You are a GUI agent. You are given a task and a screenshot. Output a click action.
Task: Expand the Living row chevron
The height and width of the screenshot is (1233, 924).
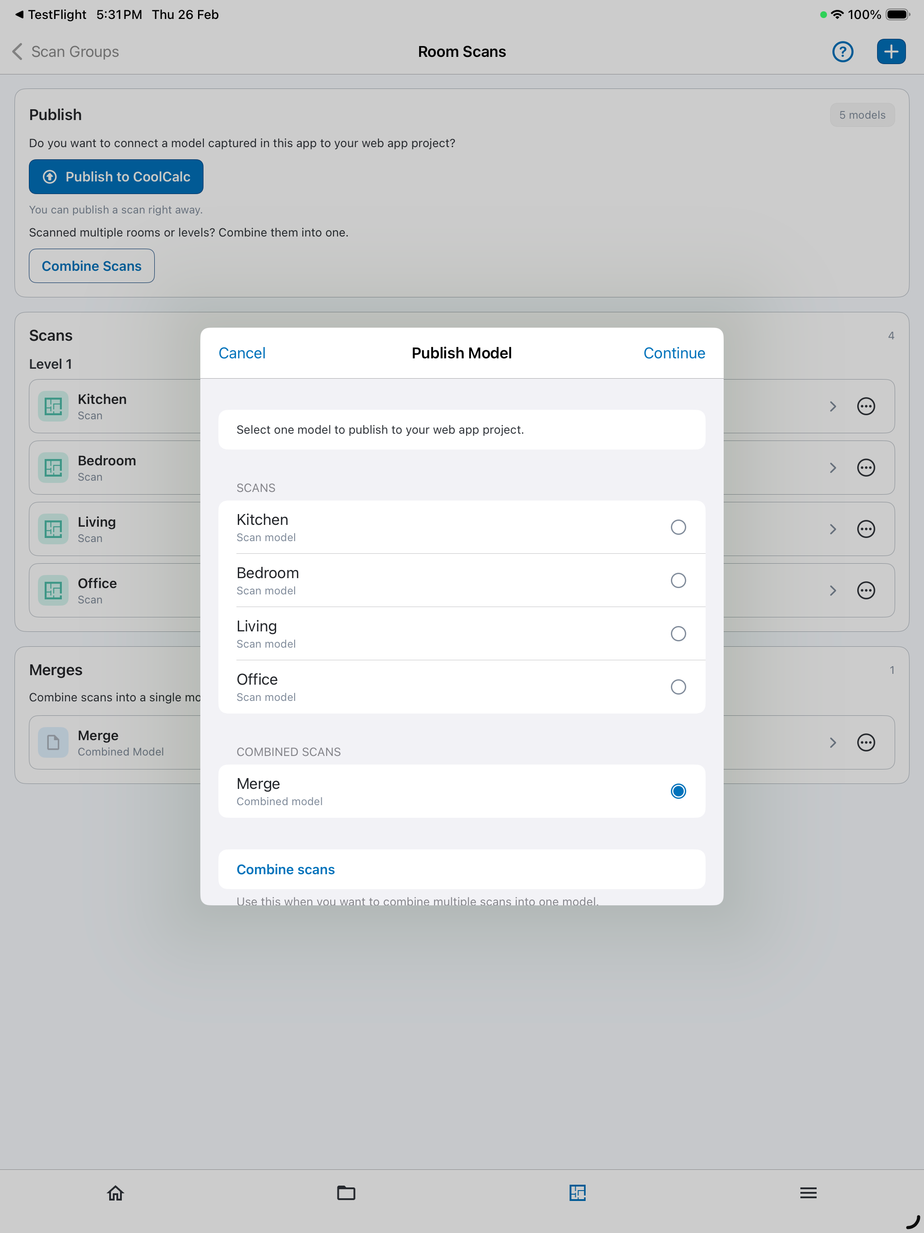832,529
